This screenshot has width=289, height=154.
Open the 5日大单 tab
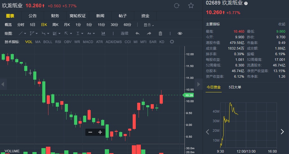[235, 87]
